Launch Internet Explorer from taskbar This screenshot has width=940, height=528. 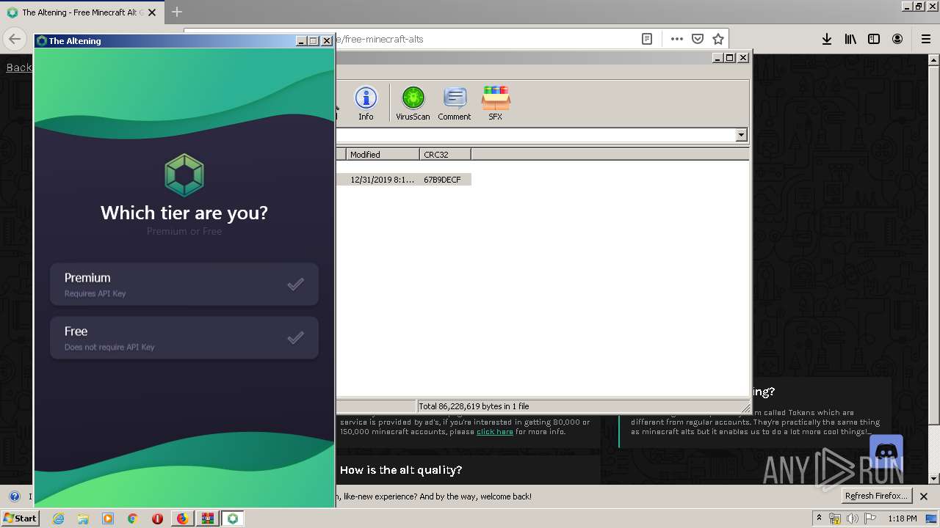coord(58,518)
